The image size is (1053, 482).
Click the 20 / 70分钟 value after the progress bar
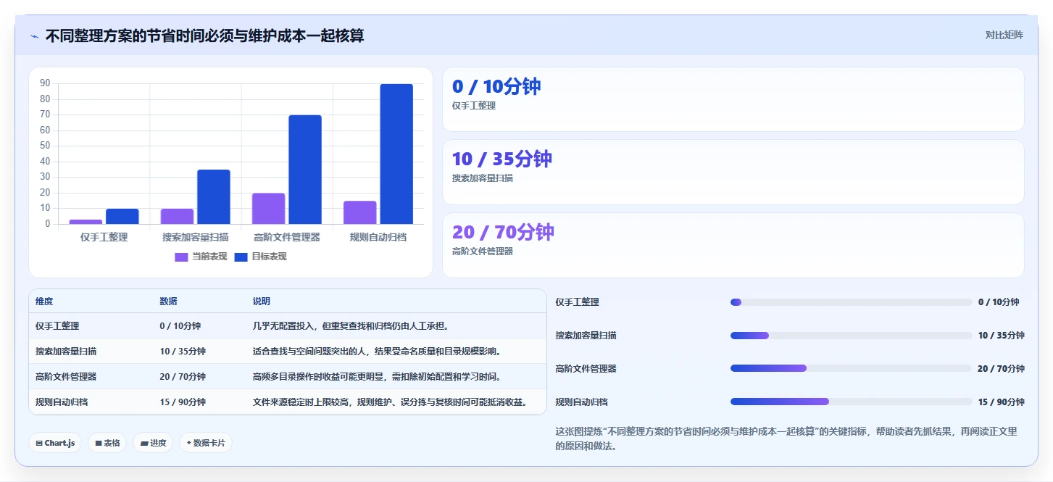click(1002, 368)
